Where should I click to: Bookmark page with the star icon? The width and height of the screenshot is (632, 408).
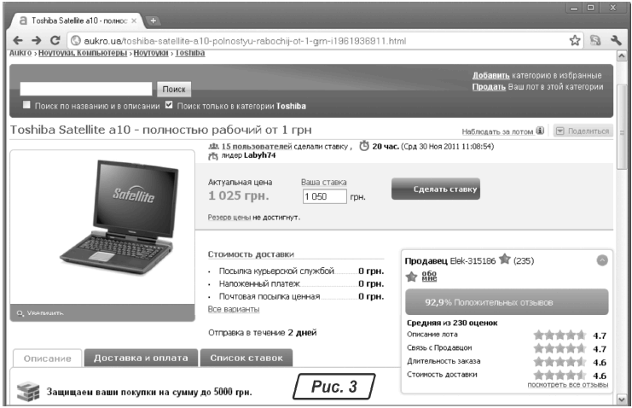pos(575,40)
